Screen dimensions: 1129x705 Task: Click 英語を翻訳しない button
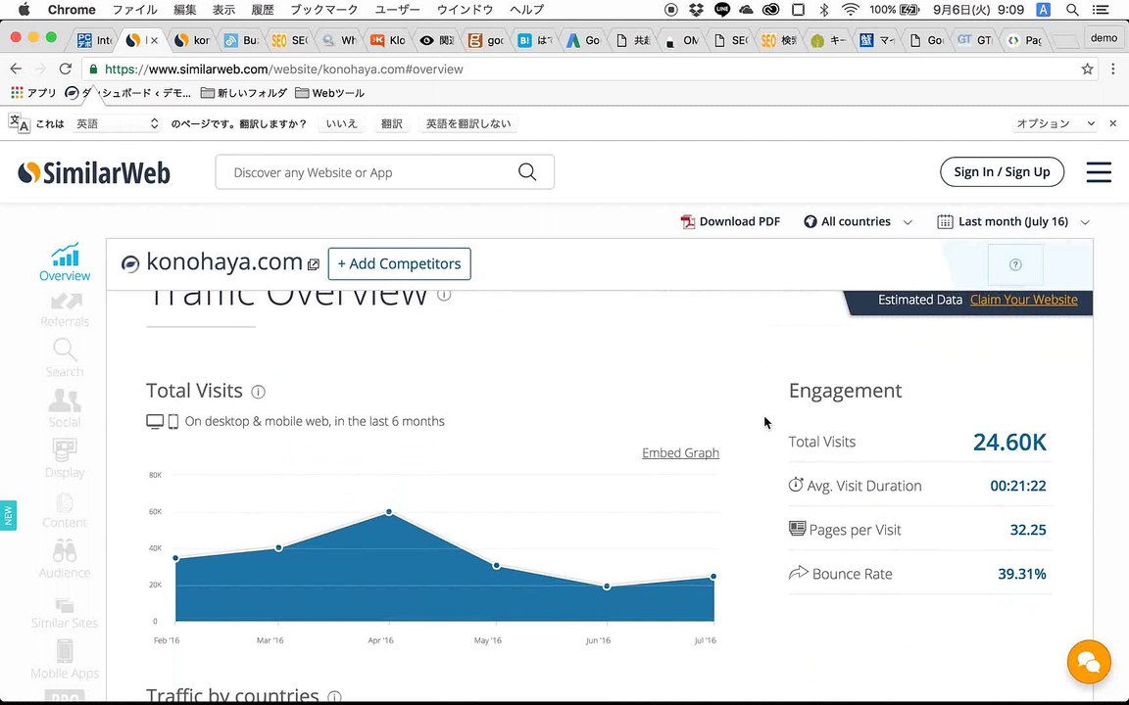pos(468,123)
